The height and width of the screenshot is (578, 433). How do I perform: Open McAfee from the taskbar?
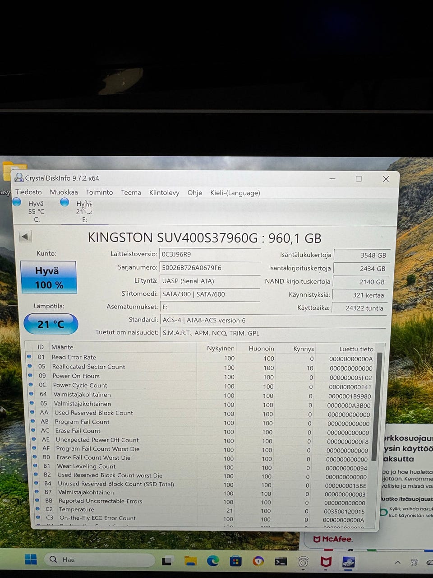coord(326,562)
